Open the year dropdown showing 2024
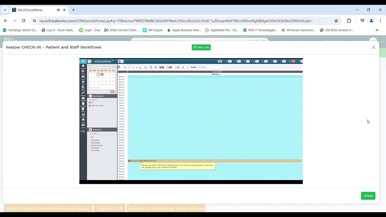This screenshot has height=217, width=386. click(105, 66)
